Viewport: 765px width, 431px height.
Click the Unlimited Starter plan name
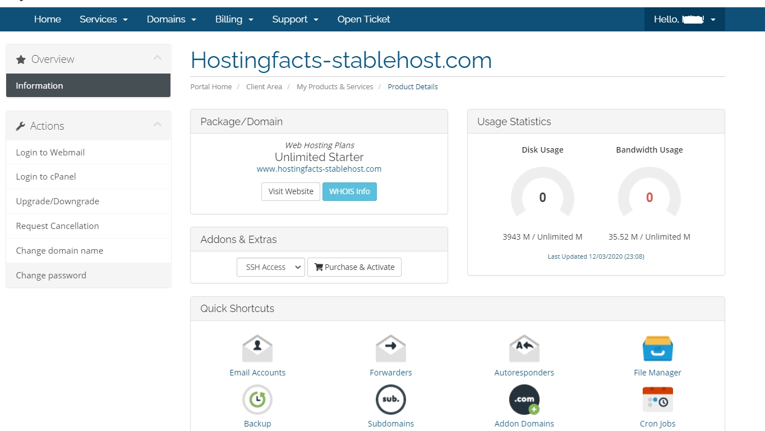pos(319,157)
